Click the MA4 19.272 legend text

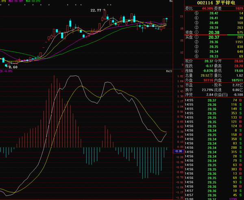(33, 2)
